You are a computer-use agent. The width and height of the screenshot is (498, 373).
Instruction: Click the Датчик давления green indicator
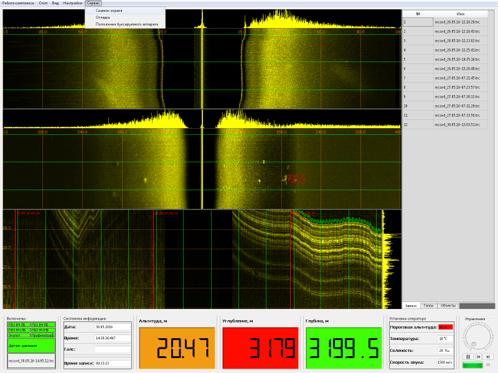point(32,346)
